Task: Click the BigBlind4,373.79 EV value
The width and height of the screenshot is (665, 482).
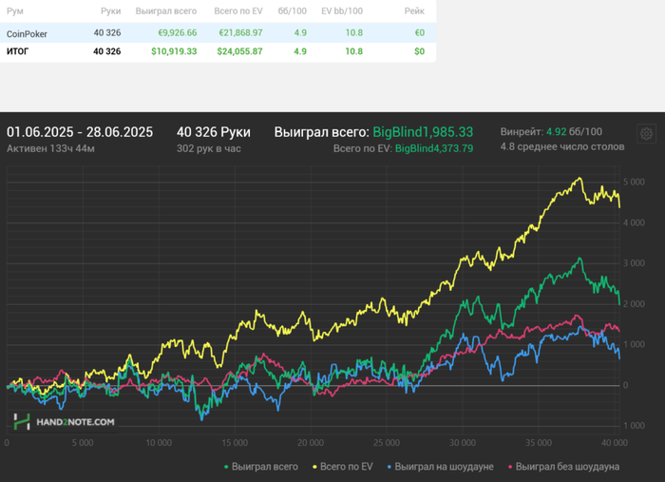Action: point(434,148)
